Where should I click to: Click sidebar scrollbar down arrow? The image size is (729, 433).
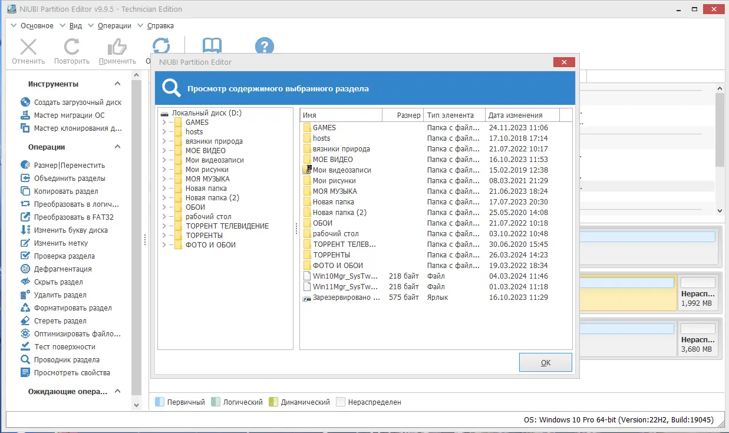click(x=136, y=405)
